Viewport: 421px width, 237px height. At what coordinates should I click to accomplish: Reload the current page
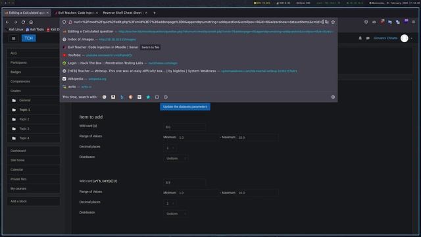click(x=24, y=22)
